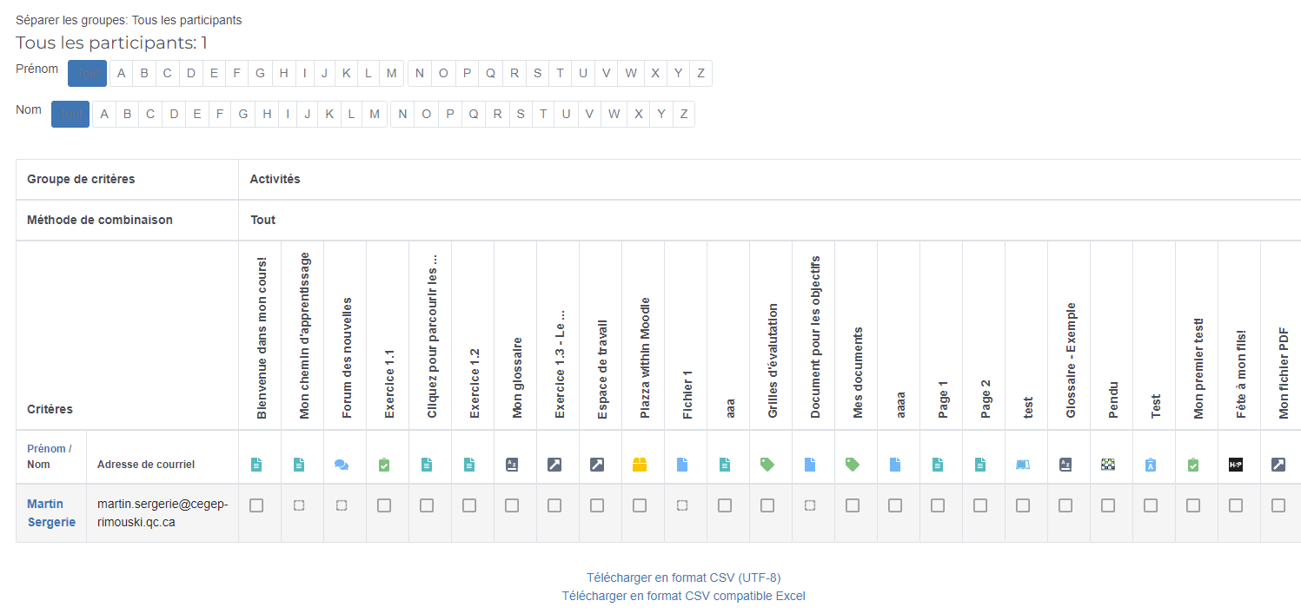Image resolution: width=1301 pixels, height=614 pixels.
Task: Click the Fichier 1 file icon
Action: [x=682, y=465]
